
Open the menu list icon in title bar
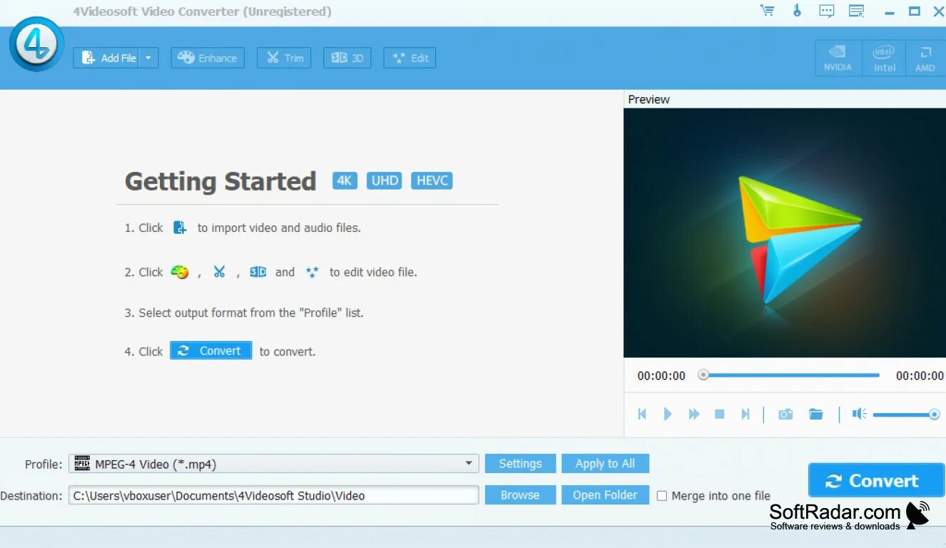coord(856,11)
